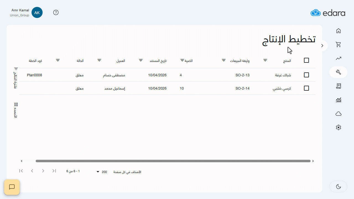
Task: Click the horizontal scrollbar's left arrow
Action: 22,161
